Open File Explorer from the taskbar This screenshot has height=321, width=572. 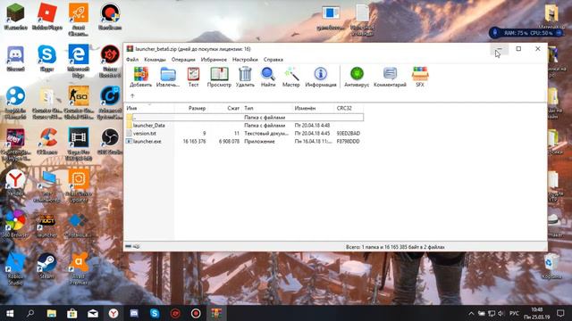52,313
